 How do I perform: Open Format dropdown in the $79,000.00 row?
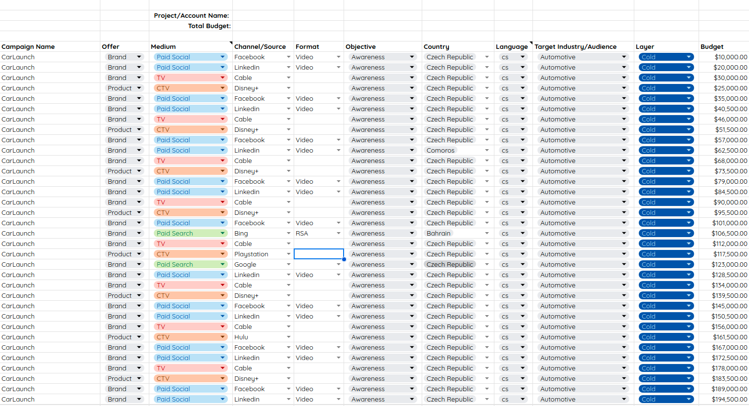338,181
